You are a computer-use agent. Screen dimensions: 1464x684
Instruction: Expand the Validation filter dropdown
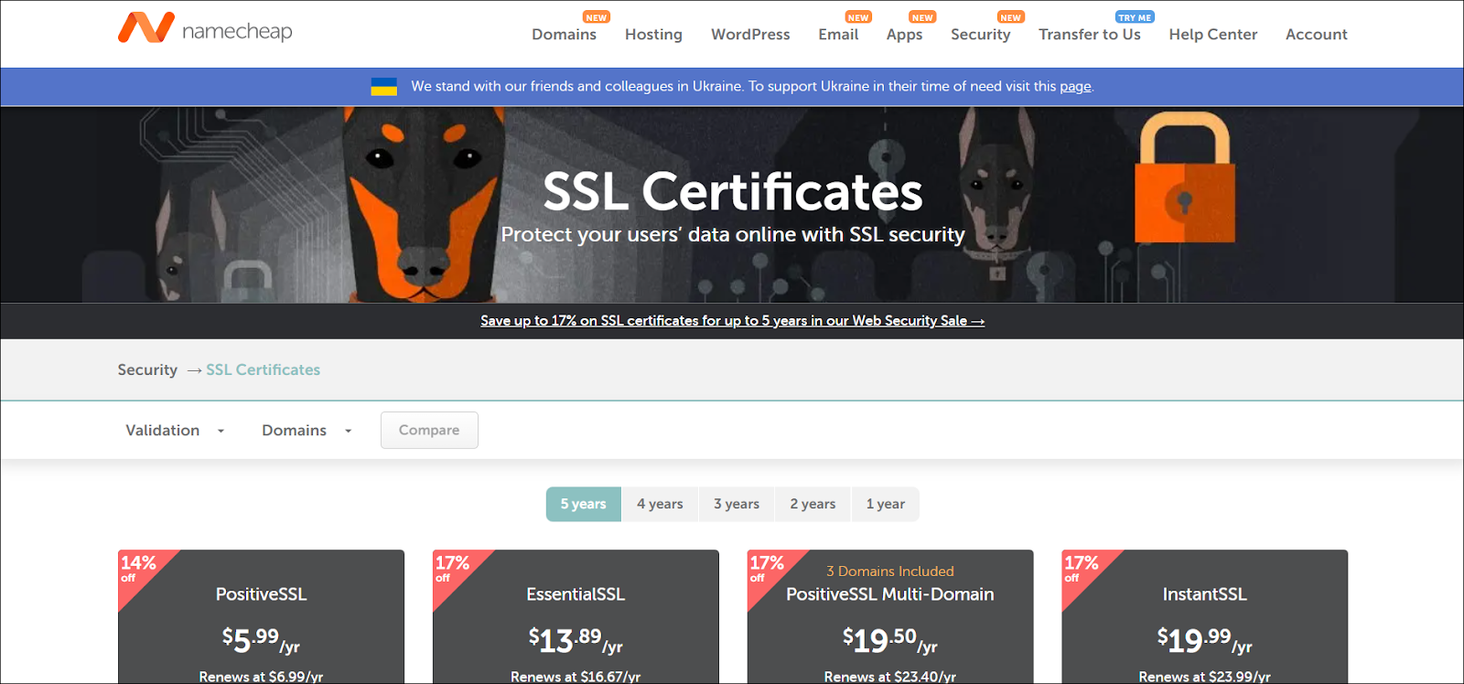175,431
